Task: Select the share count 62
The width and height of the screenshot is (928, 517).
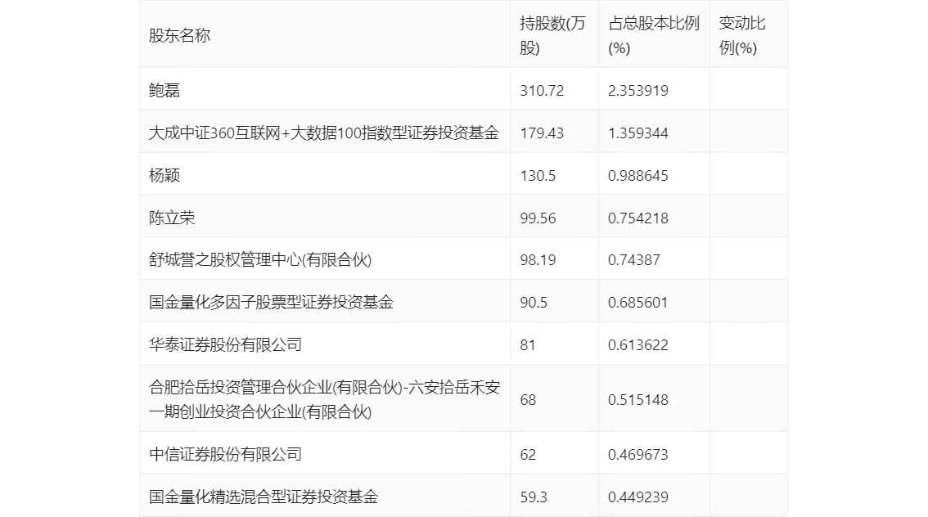Action: pyautogui.click(x=528, y=455)
